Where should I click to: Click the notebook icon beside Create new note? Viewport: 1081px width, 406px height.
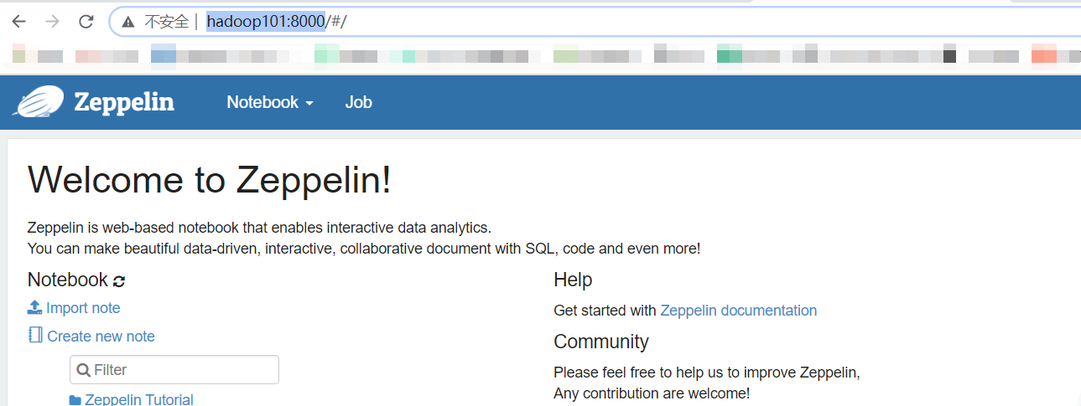pyautogui.click(x=35, y=335)
